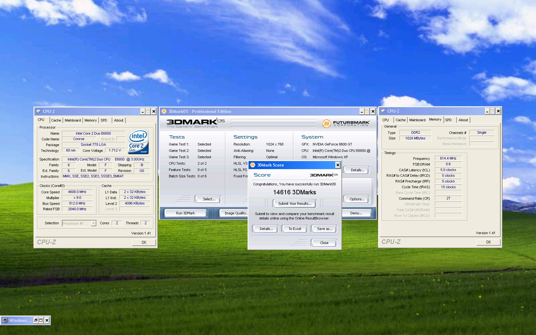Viewport: 536px width, 335px height.
Task: Click the Cycle Time 15 clocks value
Action: click(x=448, y=187)
